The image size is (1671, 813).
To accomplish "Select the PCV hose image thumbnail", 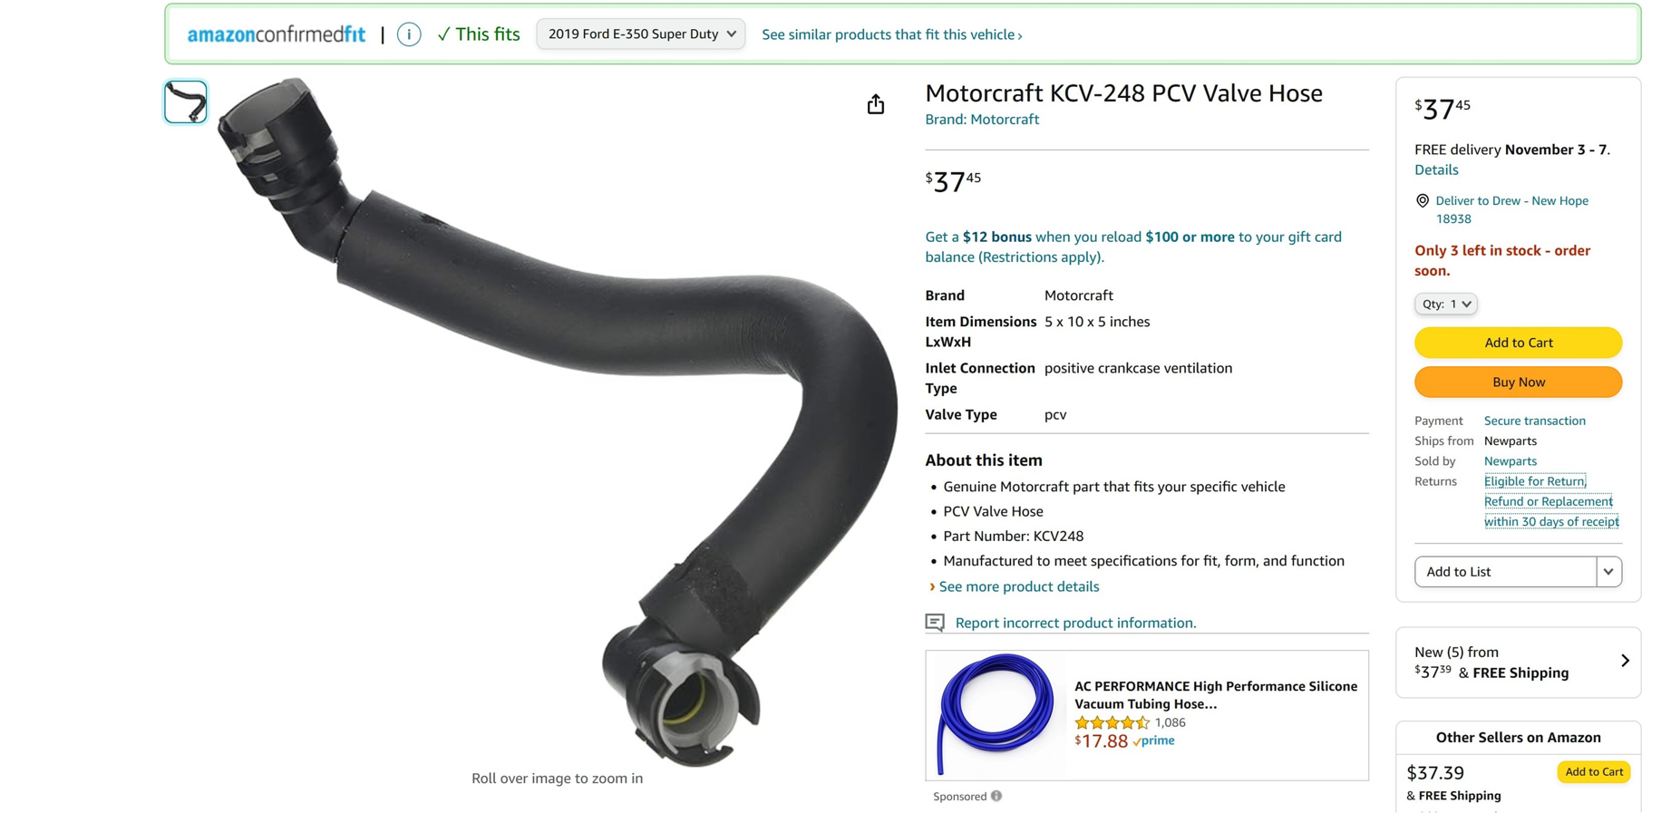I will (x=186, y=102).
